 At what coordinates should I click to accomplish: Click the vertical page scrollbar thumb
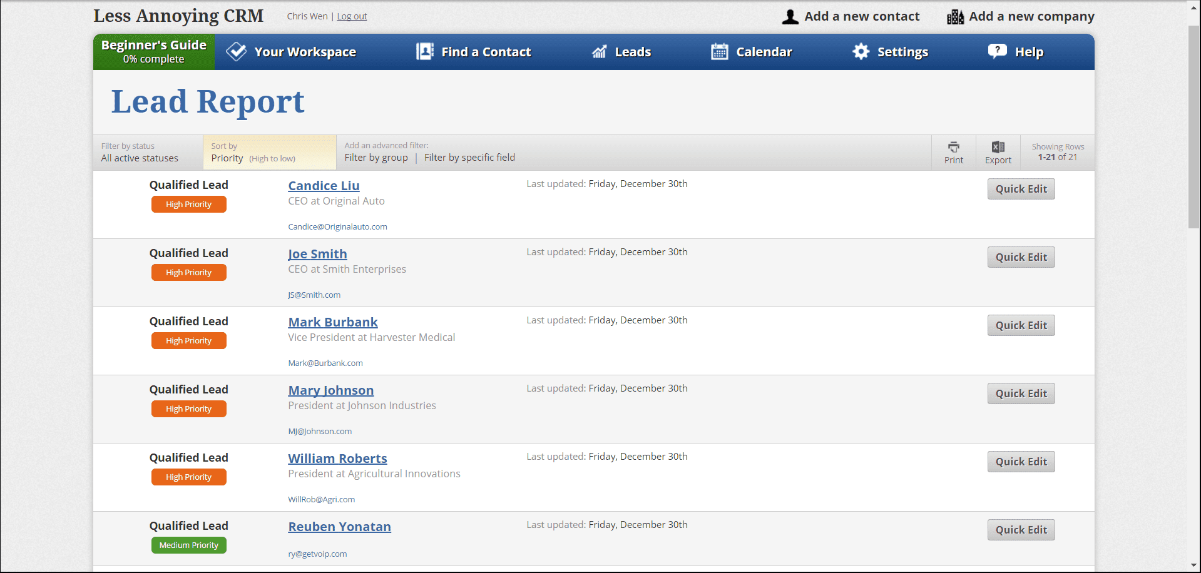click(x=1194, y=127)
